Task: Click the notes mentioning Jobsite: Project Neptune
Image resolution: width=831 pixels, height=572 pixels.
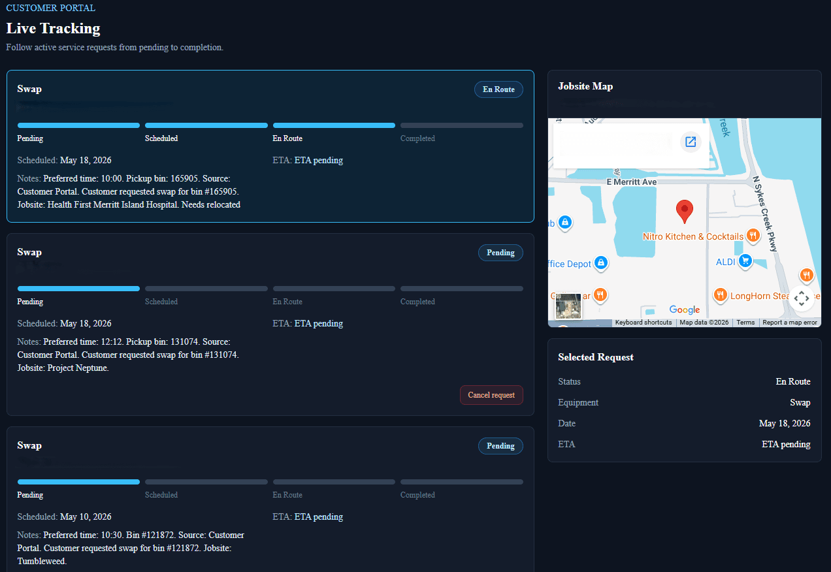Action: pos(128,355)
